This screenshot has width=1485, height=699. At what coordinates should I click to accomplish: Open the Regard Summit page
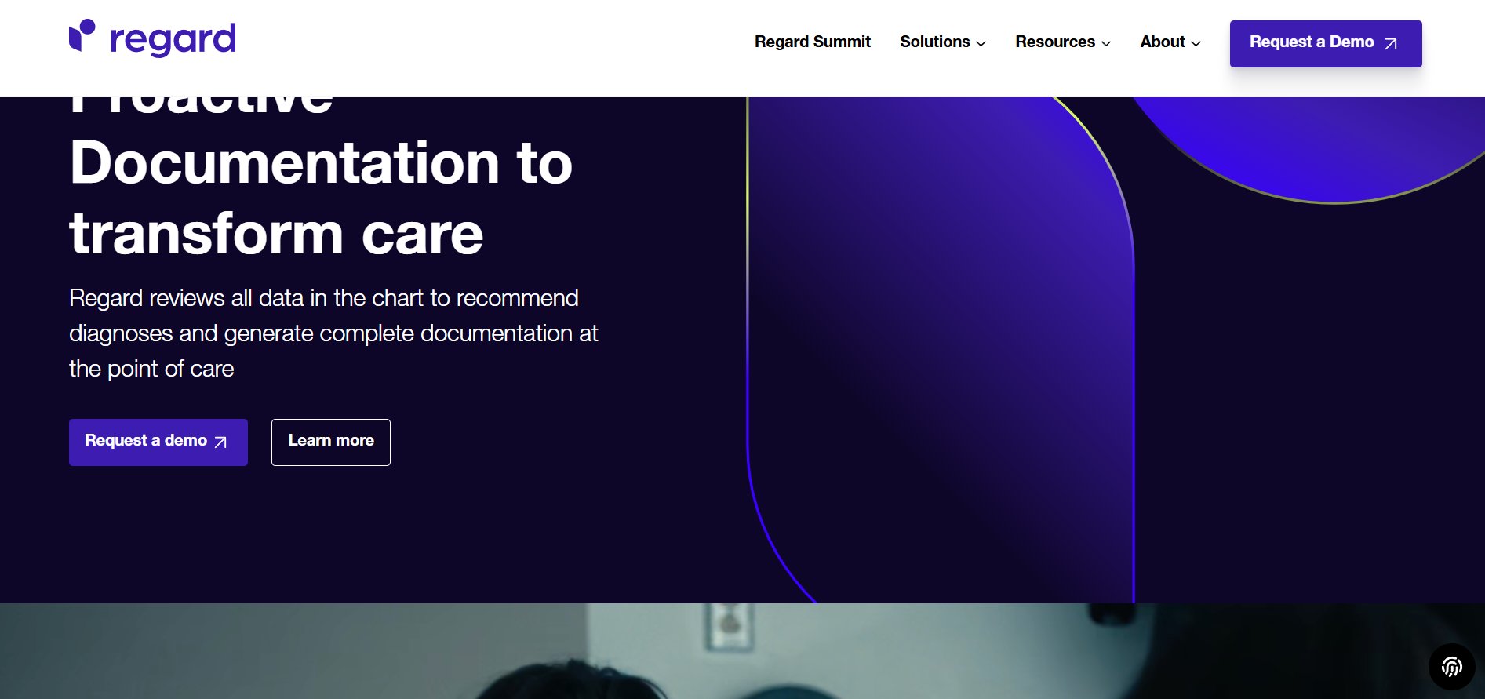point(812,42)
